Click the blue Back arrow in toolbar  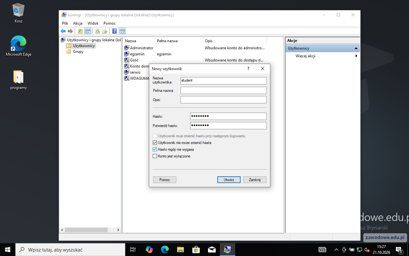point(63,31)
